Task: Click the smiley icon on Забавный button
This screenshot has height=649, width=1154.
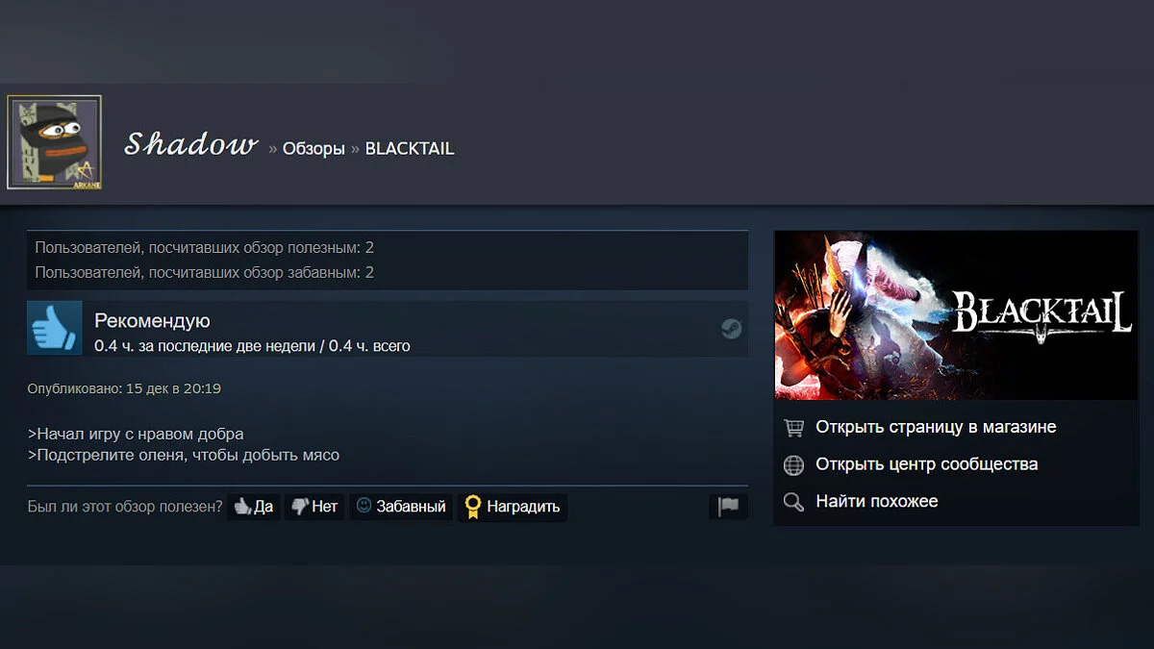Action: (364, 506)
